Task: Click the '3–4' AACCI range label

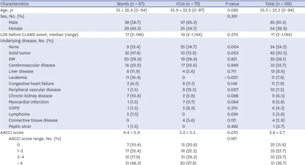Action: (x=20, y=157)
